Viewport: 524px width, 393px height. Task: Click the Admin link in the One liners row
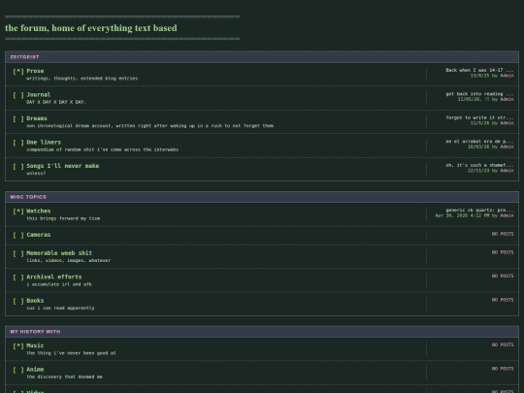point(507,147)
